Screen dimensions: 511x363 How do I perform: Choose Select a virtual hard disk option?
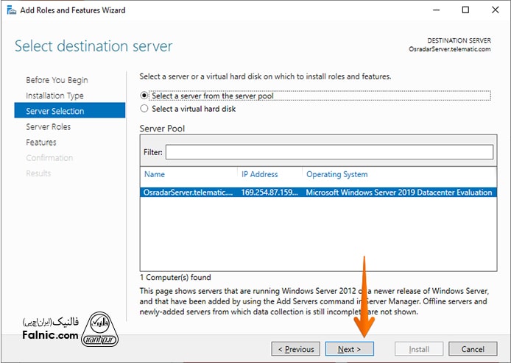(x=144, y=109)
